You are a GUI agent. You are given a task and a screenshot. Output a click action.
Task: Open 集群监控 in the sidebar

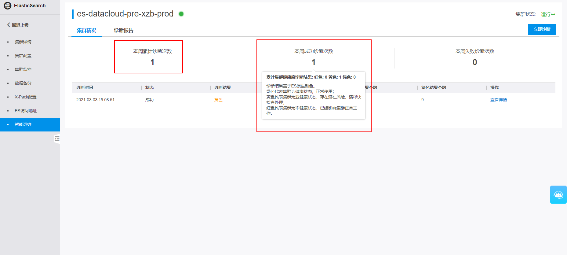click(23, 69)
